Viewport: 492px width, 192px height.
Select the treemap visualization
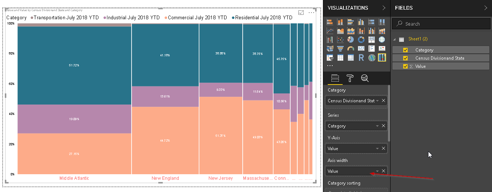point(371,40)
